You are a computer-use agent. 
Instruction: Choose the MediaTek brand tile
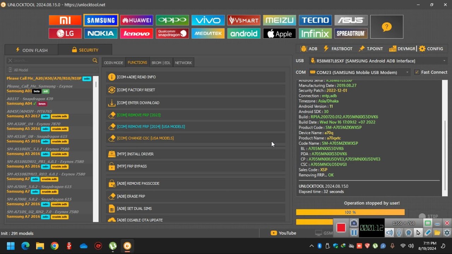tap(208, 34)
